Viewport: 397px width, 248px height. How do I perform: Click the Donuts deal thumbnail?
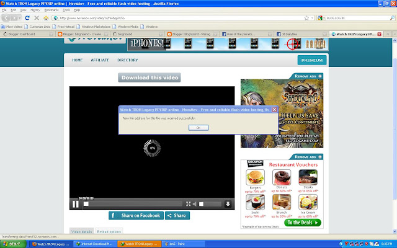click(282, 177)
